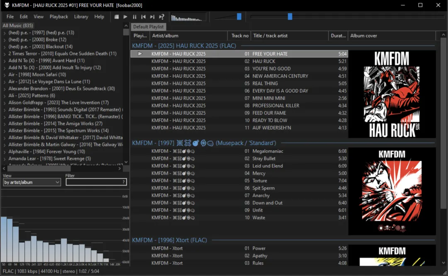Expand the Air - Moon Safari tree node
The image size is (448, 276).
[5, 75]
